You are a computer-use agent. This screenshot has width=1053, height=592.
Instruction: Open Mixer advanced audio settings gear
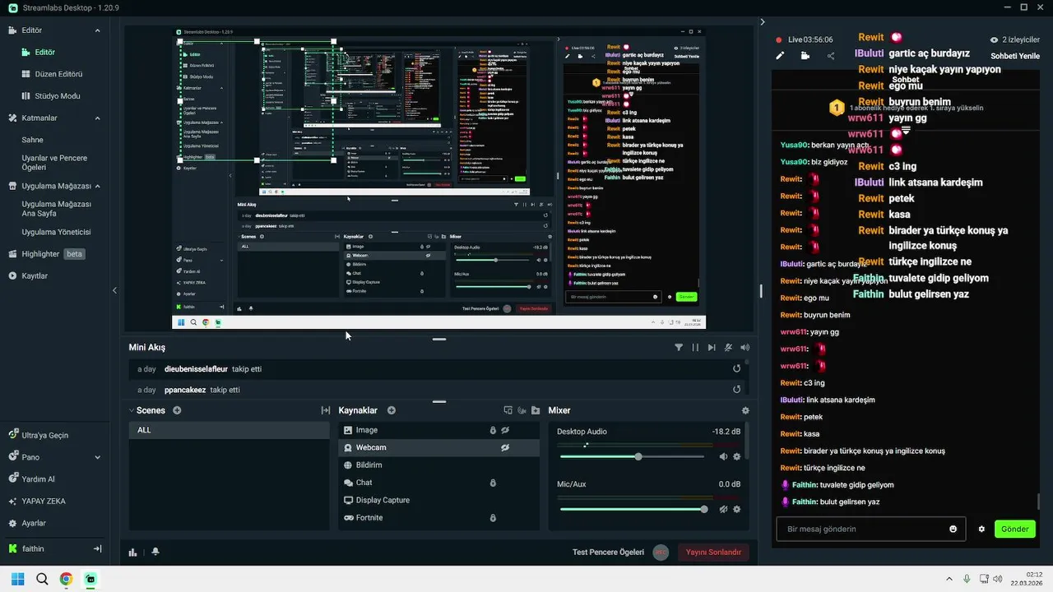(745, 410)
